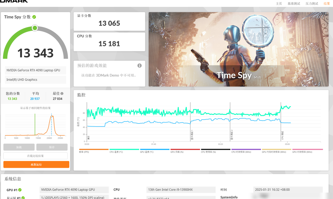Click the Intel(R) UHD Graphics label
This screenshot has height=199, width=333.
tap(35, 80)
